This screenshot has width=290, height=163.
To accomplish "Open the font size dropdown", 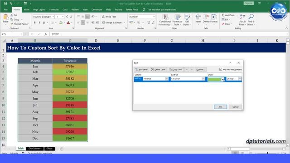I will click(x=63, y=17).
